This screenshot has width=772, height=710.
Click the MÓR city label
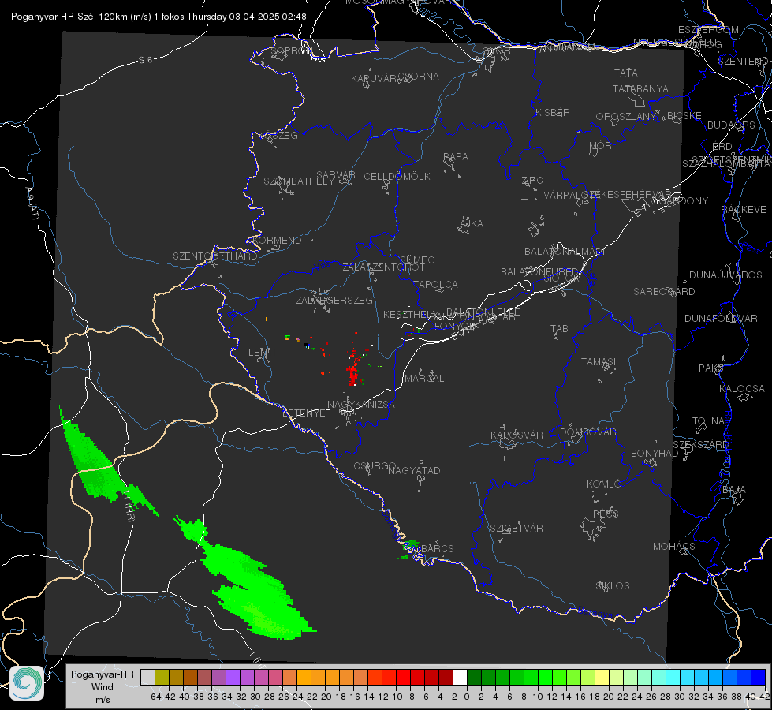[x=601, y=145]
